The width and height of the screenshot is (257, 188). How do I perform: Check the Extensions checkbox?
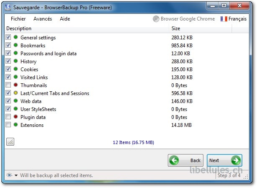(x=8, y=125)
